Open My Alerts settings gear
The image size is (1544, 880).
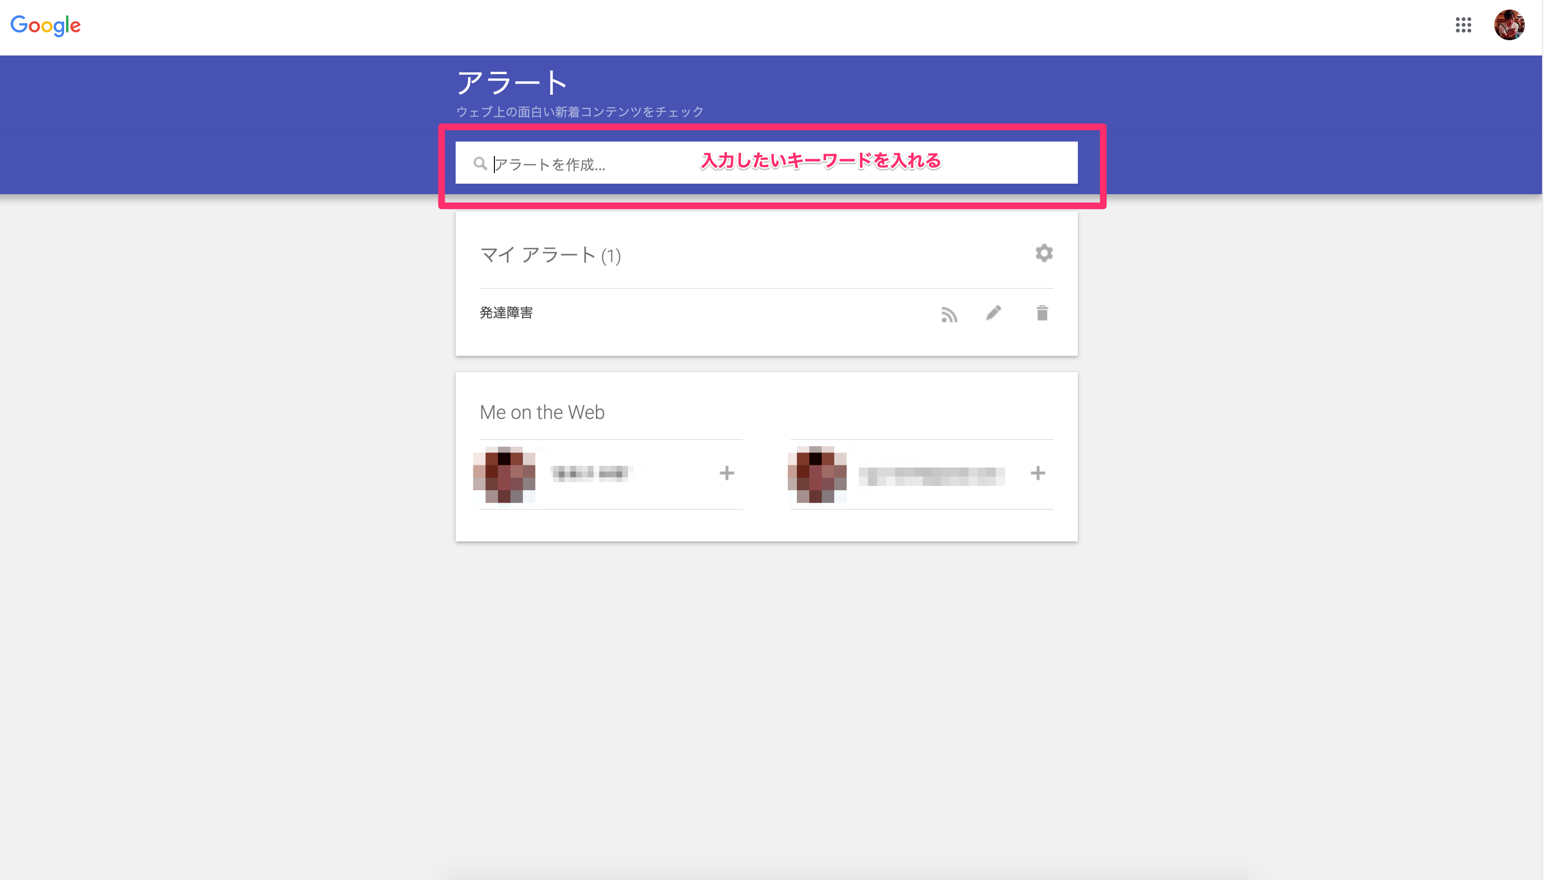[x=1044, y=253]
